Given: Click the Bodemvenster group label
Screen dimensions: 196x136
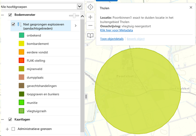Looking at the screenshot, I should click(x=25, y=15).
